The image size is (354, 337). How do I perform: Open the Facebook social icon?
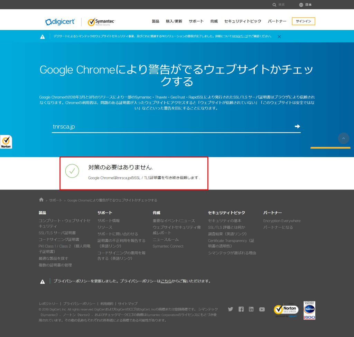coord(241,309)
